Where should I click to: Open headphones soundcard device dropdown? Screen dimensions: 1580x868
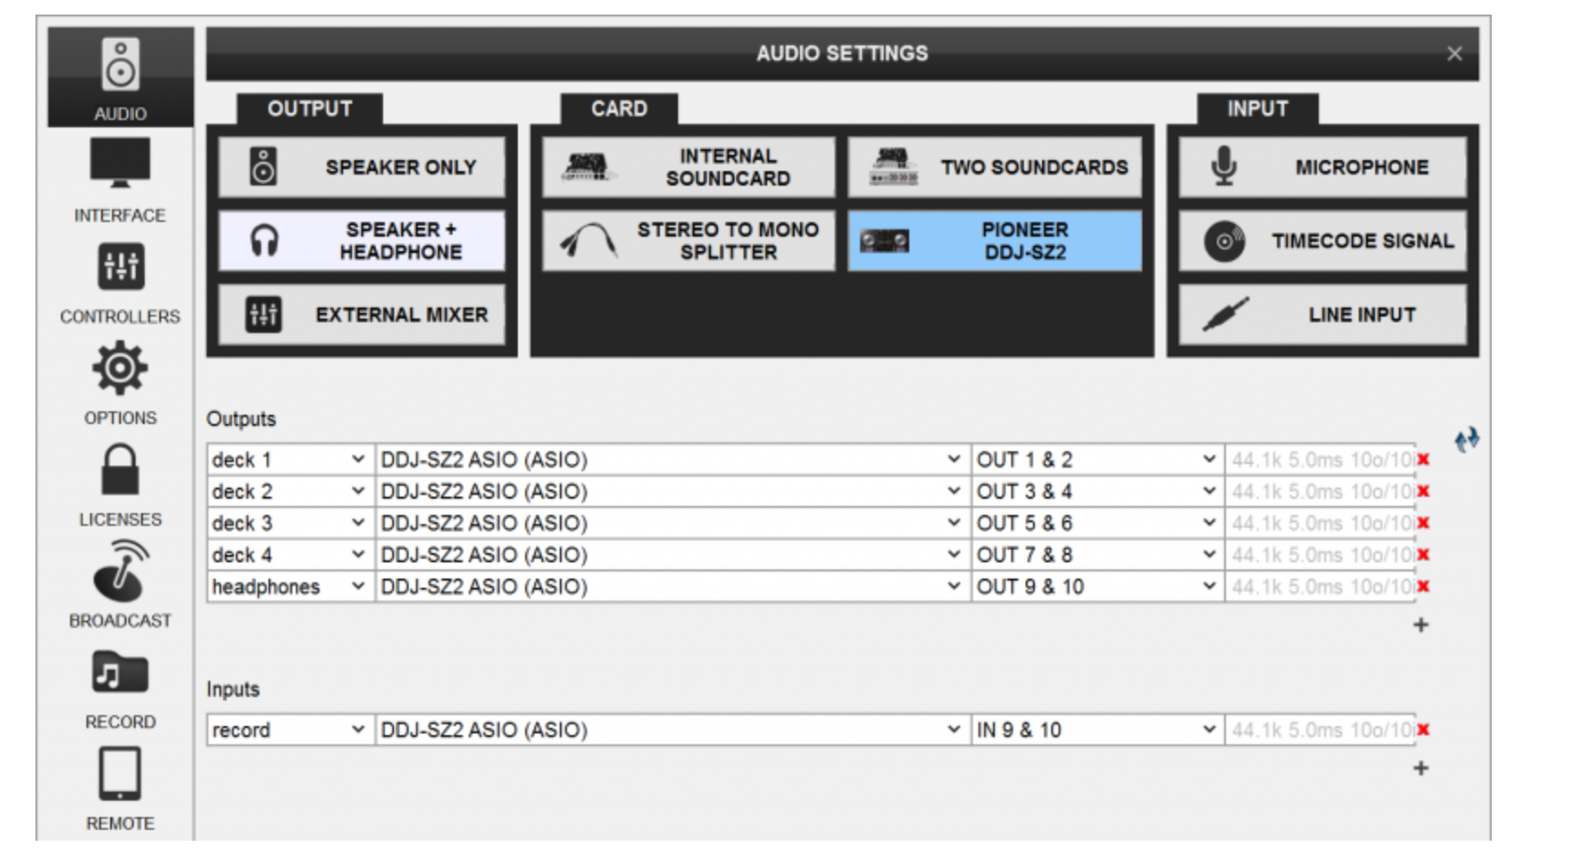tap(673, 587)
